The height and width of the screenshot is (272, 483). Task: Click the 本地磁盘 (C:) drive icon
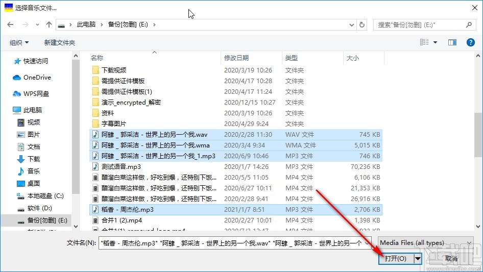click(x=20, y=196)
